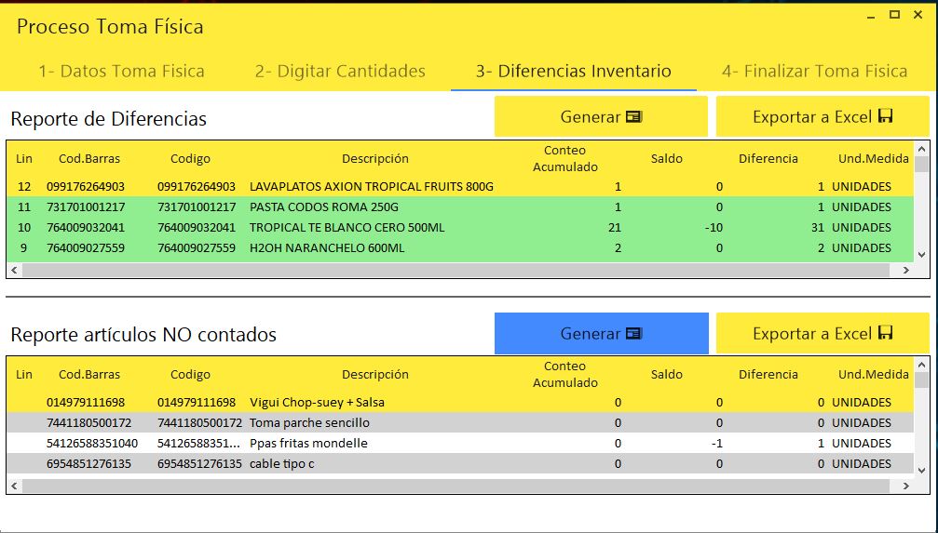Screen dimensions: 938x533
Task: Open the Datos Toma Fisica tab
Action: (121, 72)
